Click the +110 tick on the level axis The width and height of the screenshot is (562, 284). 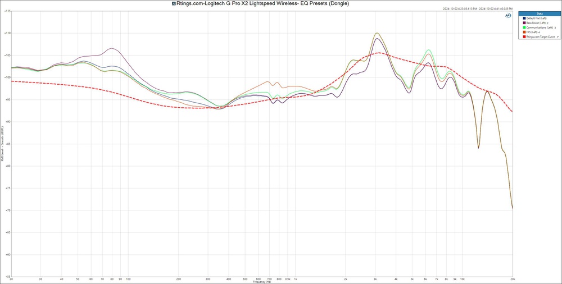click(6, 33)
